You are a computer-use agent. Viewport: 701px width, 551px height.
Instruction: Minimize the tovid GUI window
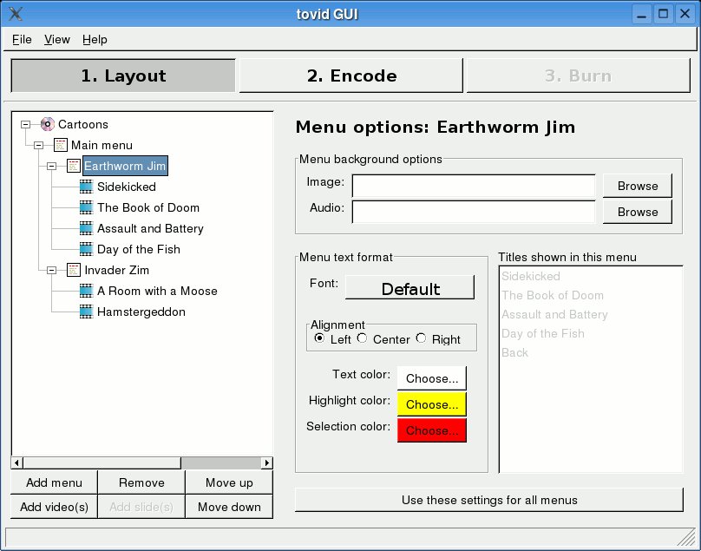point(642,14)
